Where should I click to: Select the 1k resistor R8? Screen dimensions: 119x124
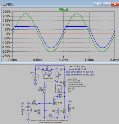coord(51,118)
